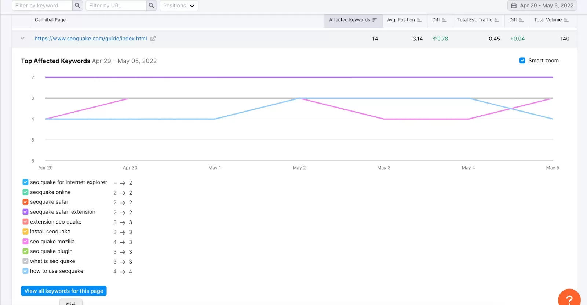
Task: Uncheck 'seo quake mozilla' keyword checkbox
Action: tap(25, 242)
